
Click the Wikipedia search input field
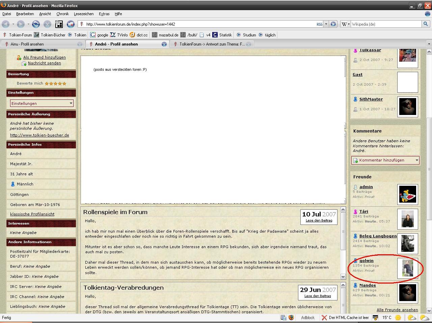pos(386,24)
